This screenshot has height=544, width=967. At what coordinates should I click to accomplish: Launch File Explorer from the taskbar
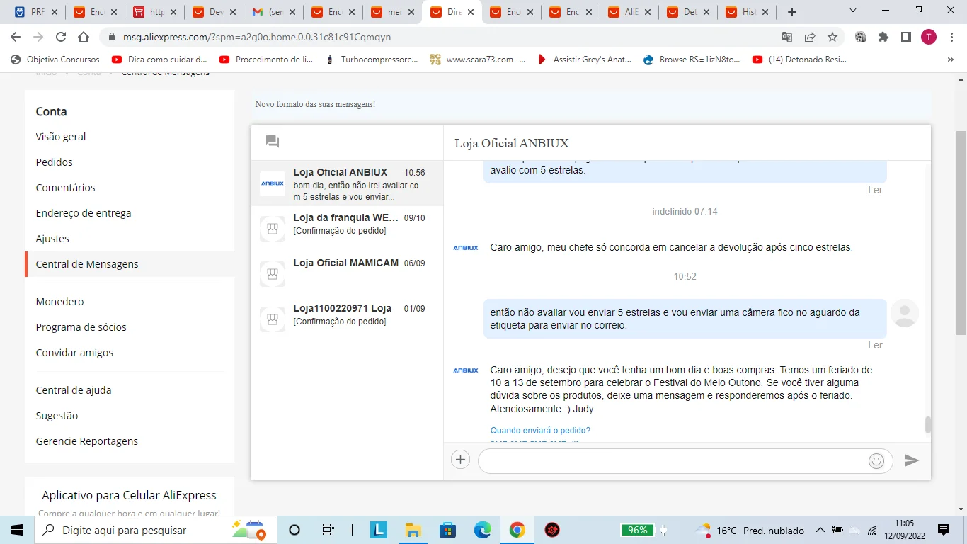[413, 530]
